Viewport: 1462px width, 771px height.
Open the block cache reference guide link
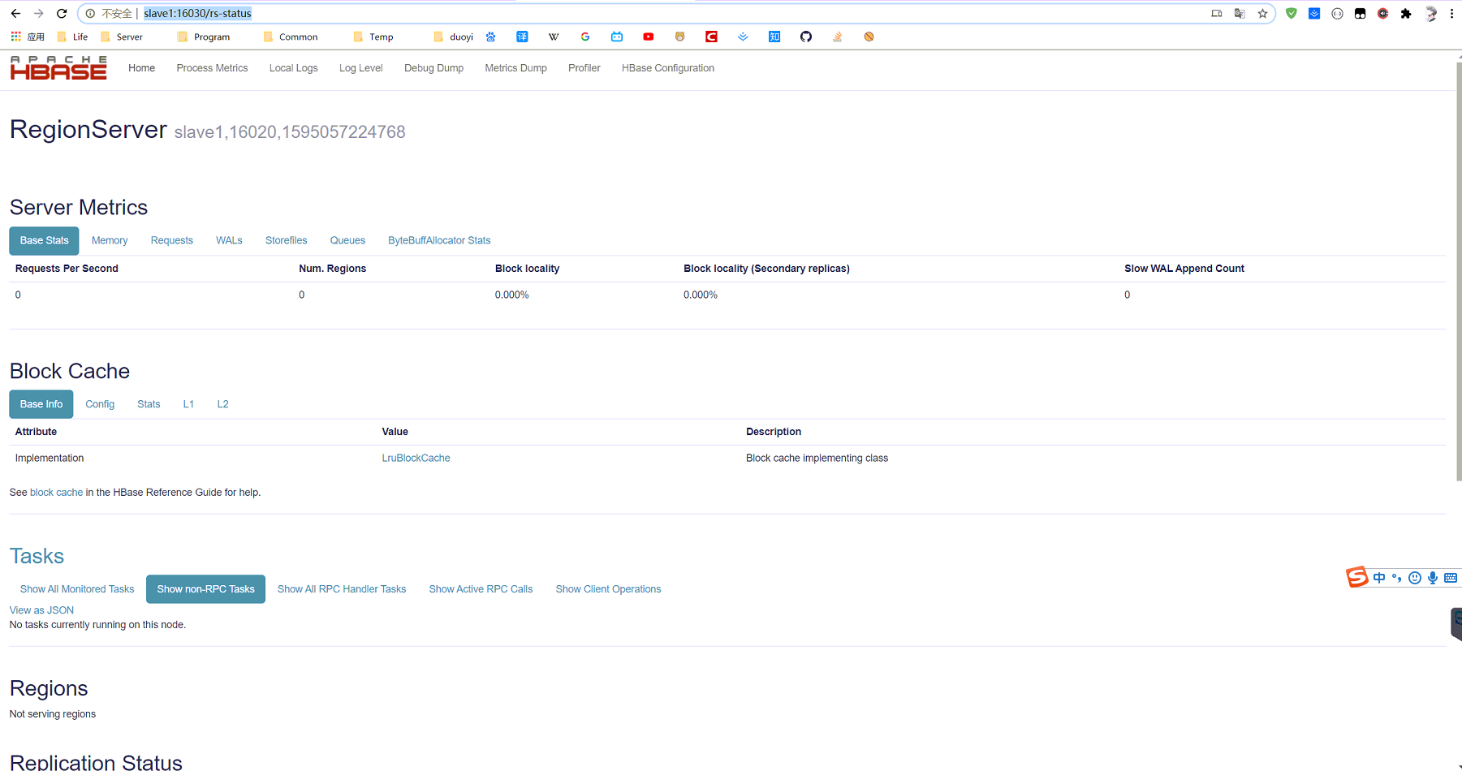[x=56, y=493]
